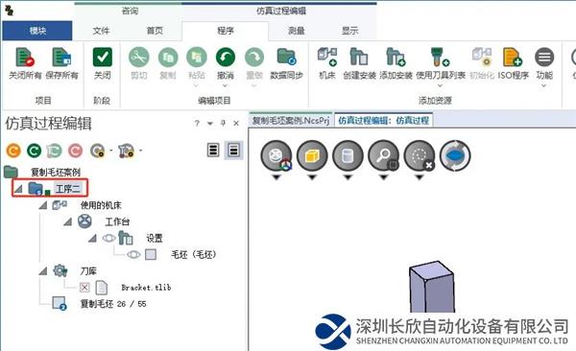The height and width of the screenshot is (351, 576).
Task: Click the ISO程序 icon
Action: click(513, 58)
